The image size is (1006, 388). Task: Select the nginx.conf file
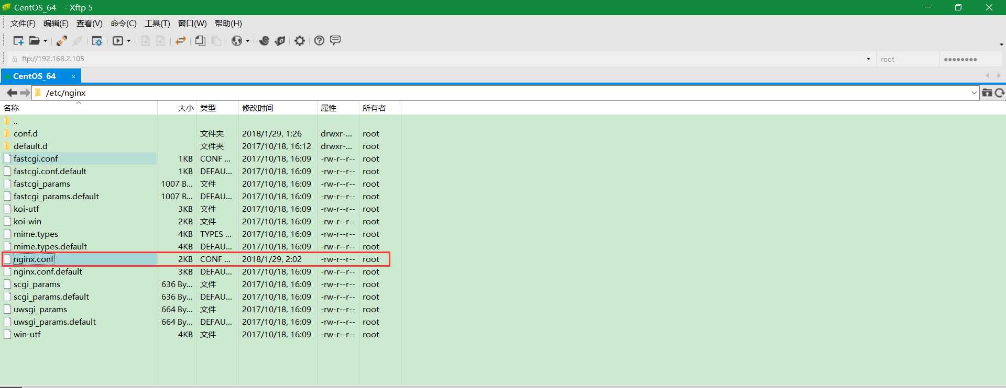pos(34,259)
